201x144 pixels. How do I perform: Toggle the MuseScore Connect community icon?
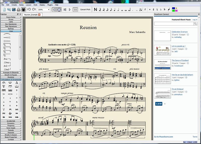point(23,10)
